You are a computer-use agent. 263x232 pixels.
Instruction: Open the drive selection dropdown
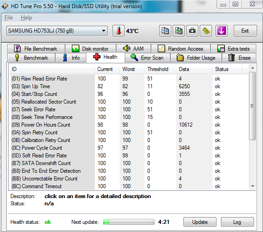[x=57, y=31]
